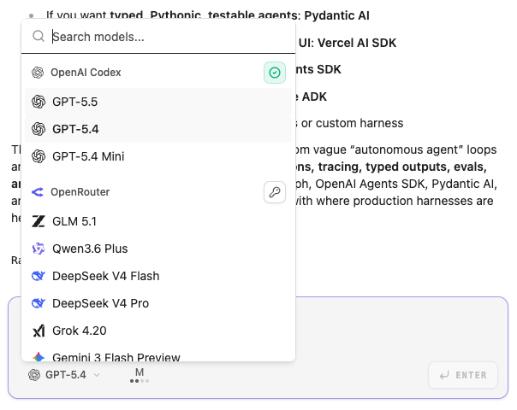Choose the Qwen3.6 Plus model
The image size is (517, 410).
point(158,249)
